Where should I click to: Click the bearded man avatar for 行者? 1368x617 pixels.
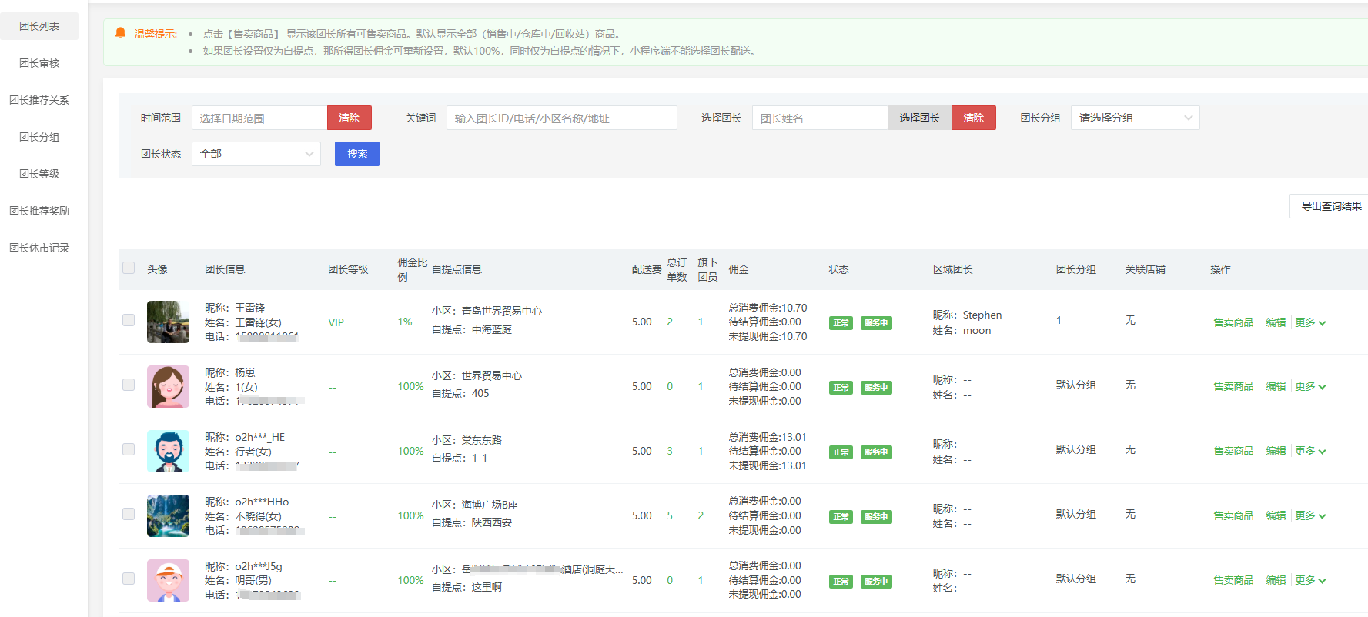(x=168, y=451)
